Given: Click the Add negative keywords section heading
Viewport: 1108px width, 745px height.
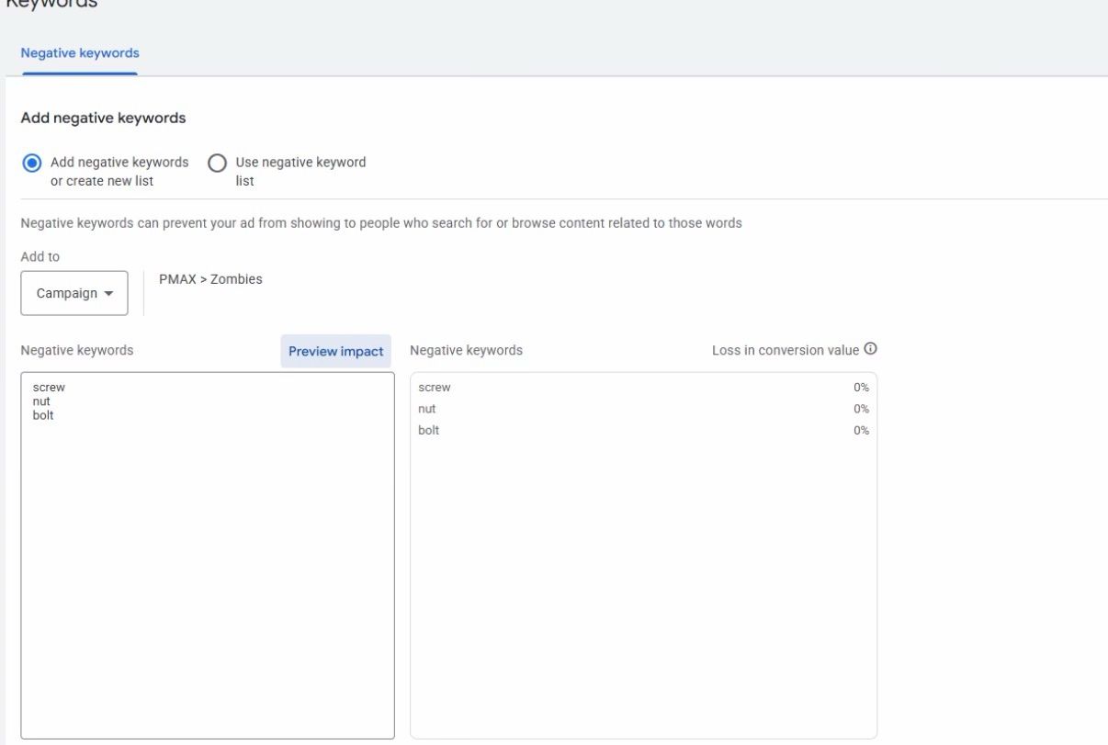Looking at the screenshot, I should pyautogui.click(x=103, y=118).
